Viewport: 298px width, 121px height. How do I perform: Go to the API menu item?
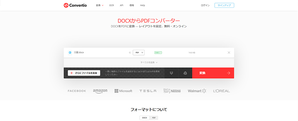tap(122, 5)
